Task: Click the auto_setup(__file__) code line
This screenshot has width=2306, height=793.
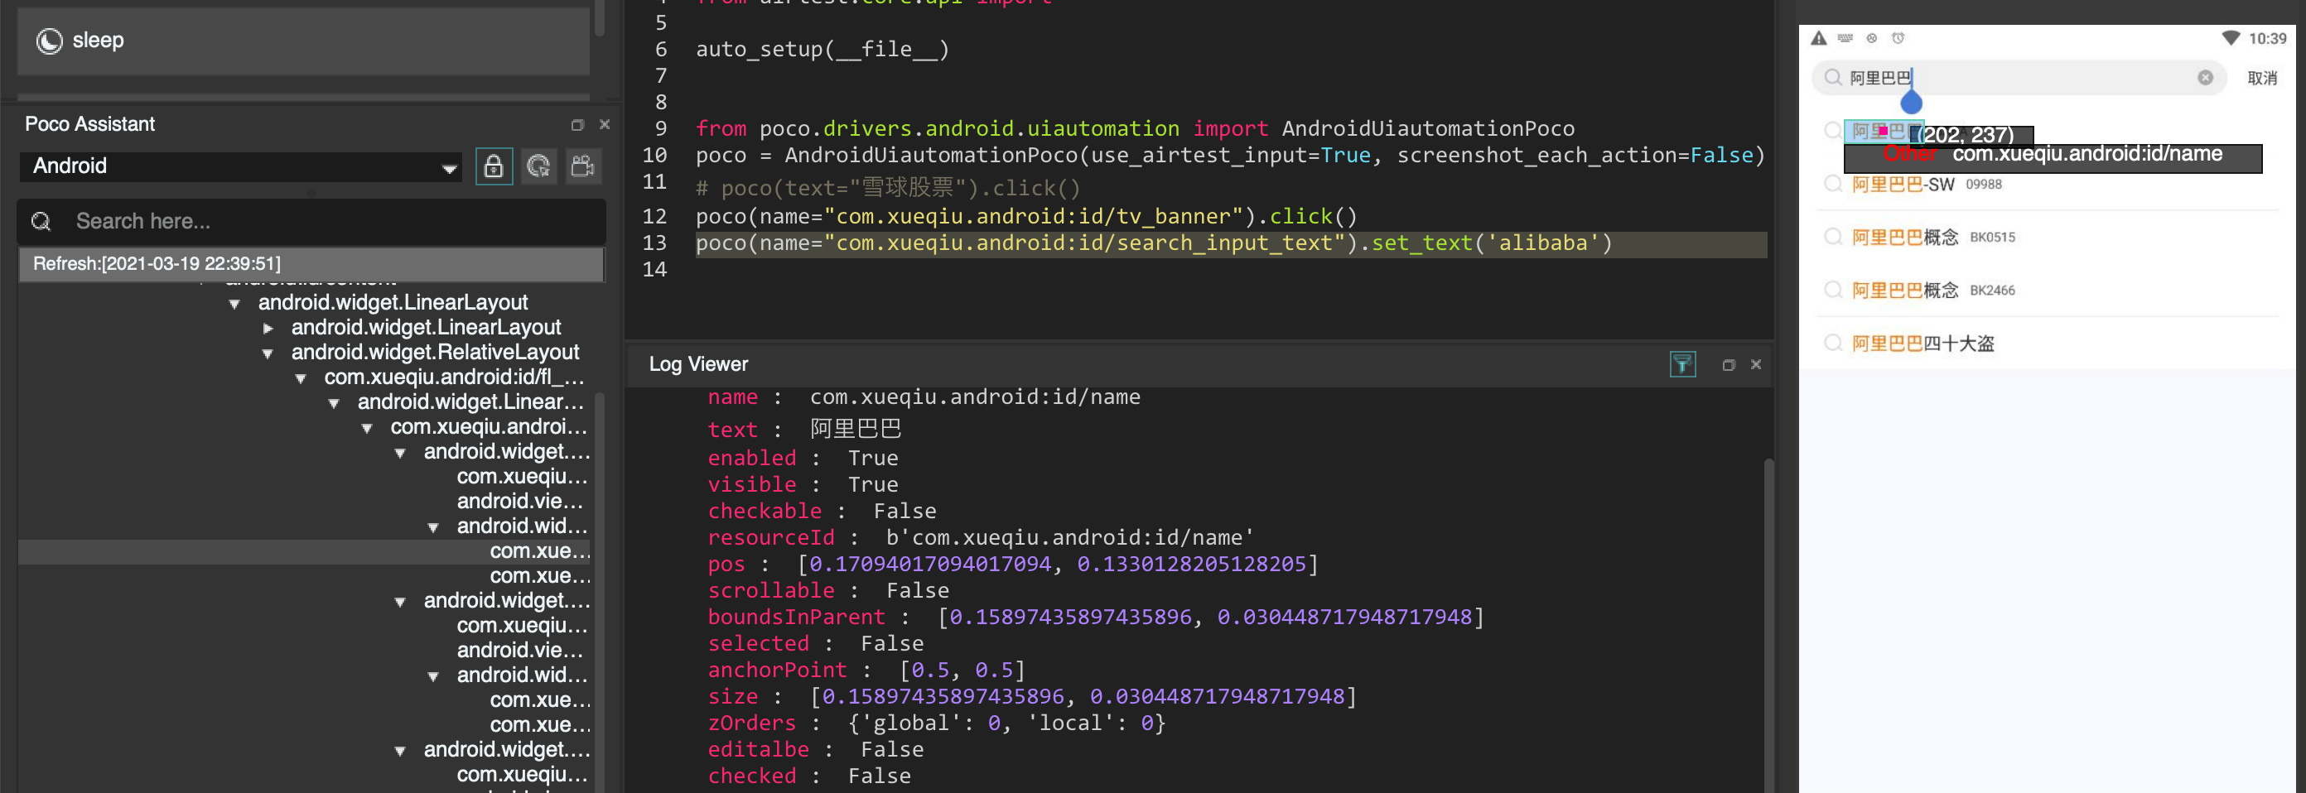Action: point(823,49)
